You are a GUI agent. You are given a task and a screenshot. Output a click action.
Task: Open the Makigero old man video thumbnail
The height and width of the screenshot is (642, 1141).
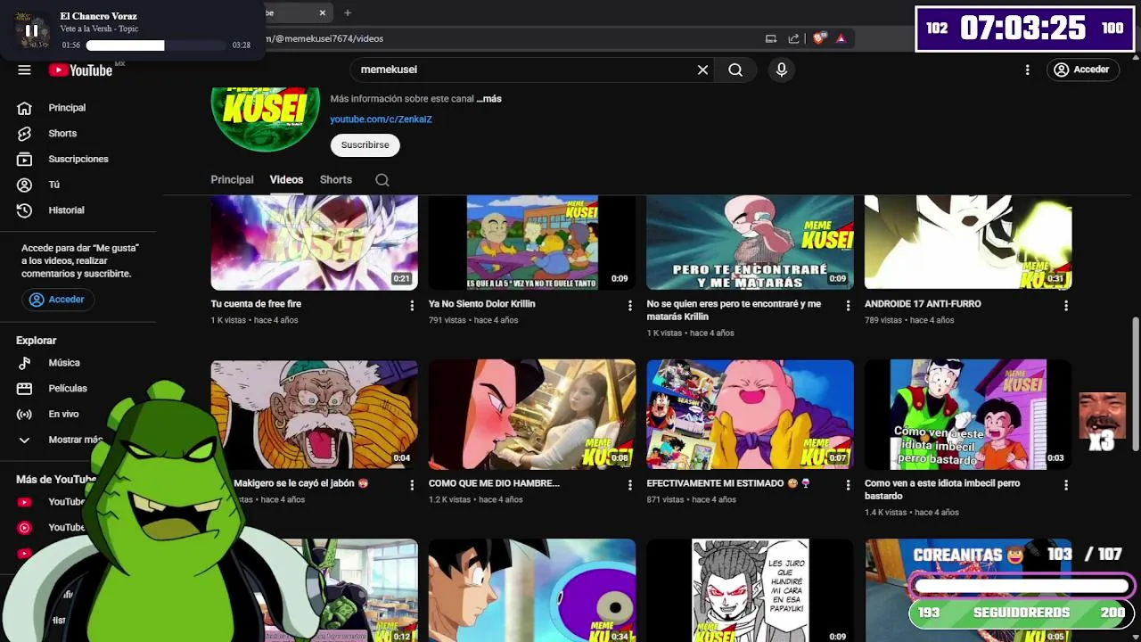(x=314, y=415)
